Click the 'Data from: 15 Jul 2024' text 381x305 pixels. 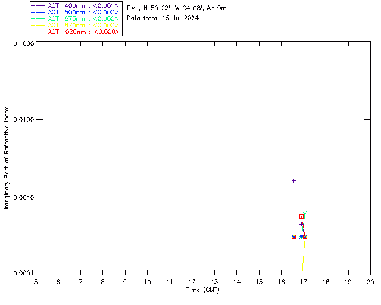tap(163, 18)
